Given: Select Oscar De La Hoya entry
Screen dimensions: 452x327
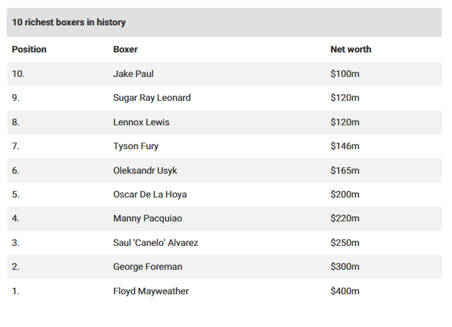Looking at the screenshot, I should 150,194.
